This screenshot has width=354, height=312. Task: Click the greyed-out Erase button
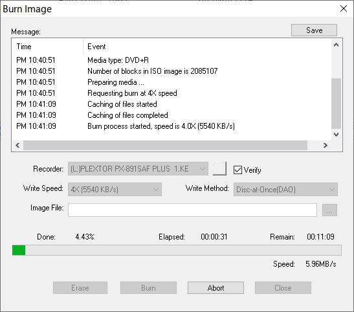[80, 288]
